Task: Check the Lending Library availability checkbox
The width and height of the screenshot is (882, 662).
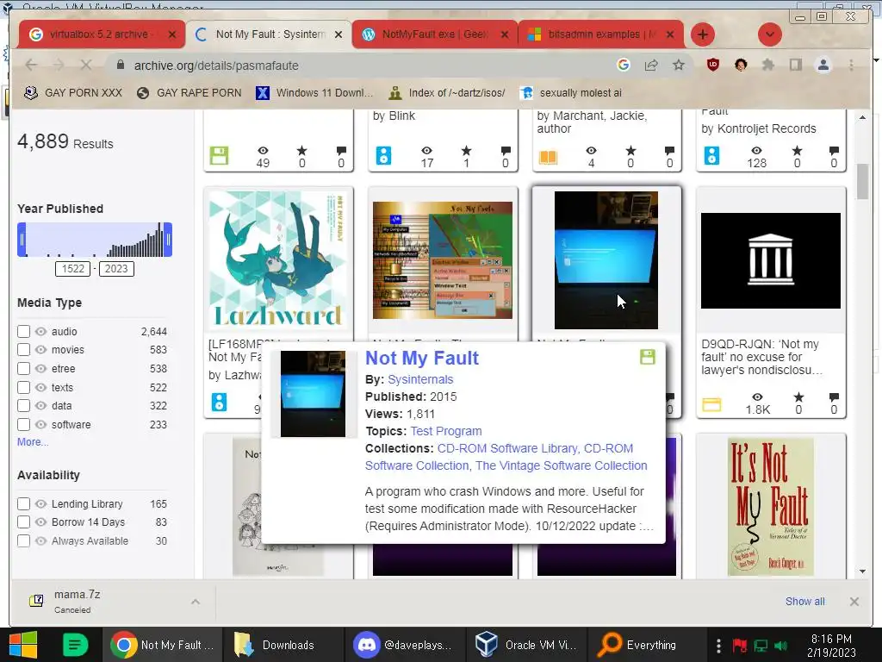Action: 23,503
